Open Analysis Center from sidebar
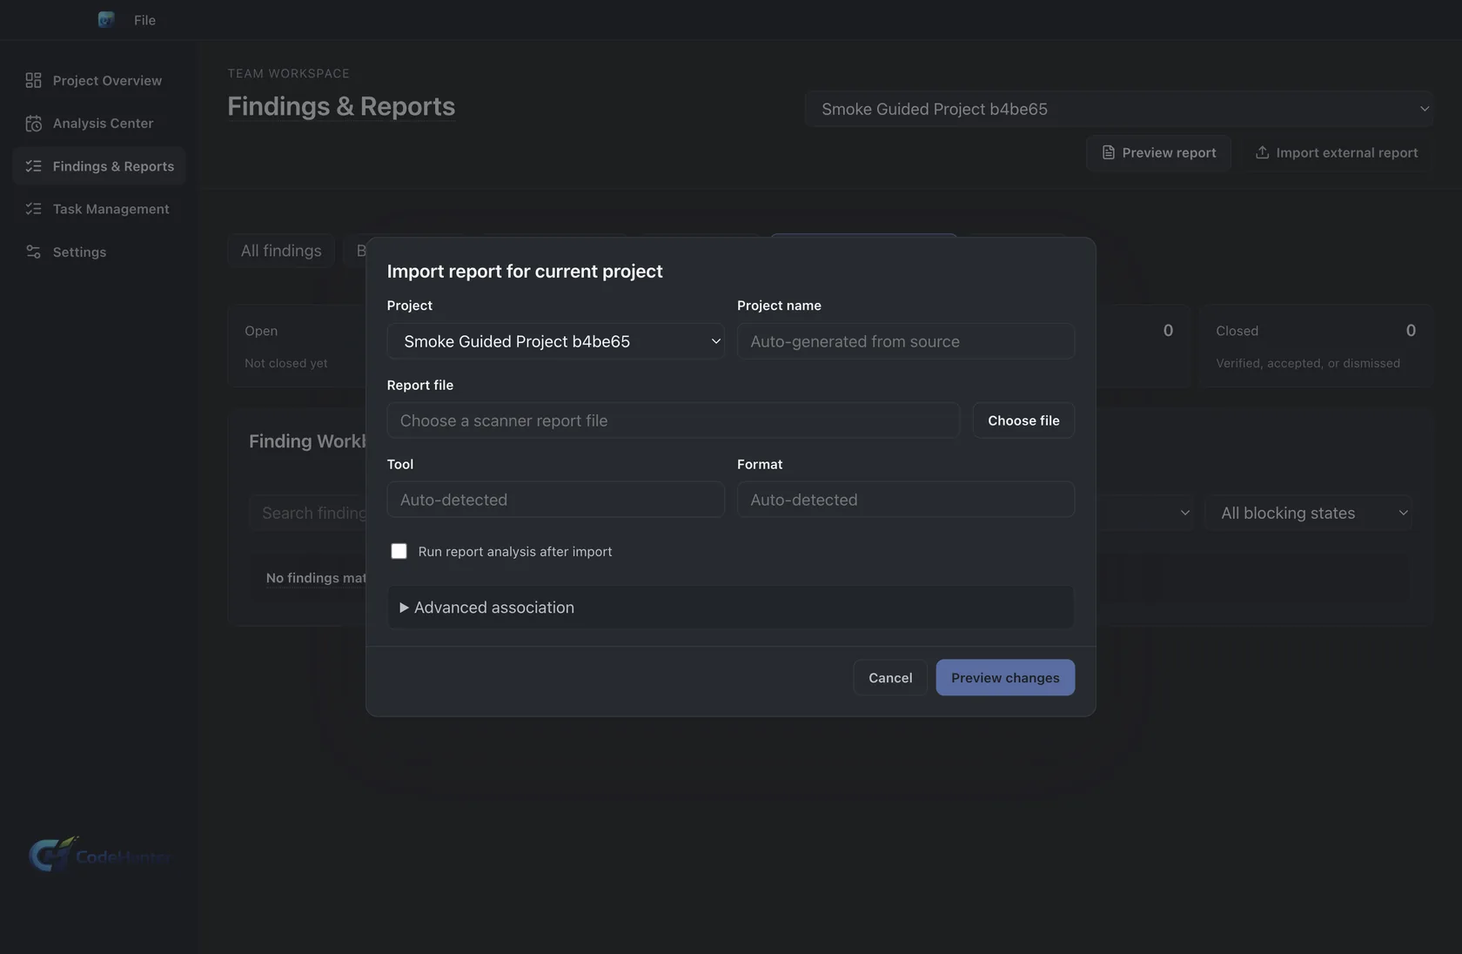 [99, 124]
